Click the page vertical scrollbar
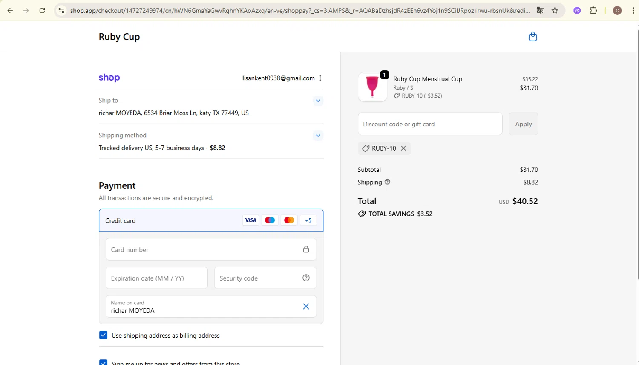 pos(637,154)
